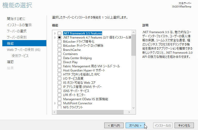Viewport: 198px width, 130px height.
Task: Expand the .NET Framework 4.7 Features node
Action: tap(55, 38)
